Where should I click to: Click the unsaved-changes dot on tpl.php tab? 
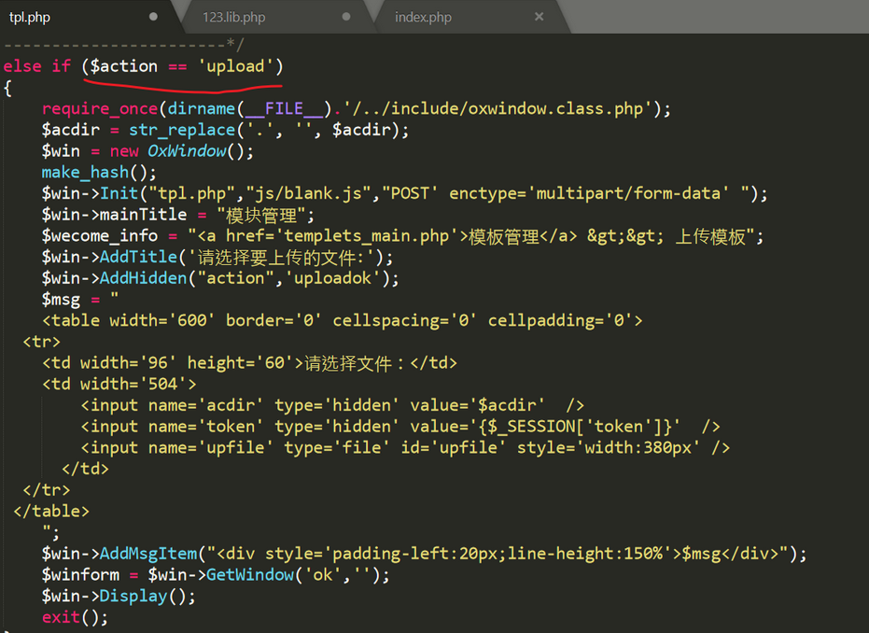[152, 16]
